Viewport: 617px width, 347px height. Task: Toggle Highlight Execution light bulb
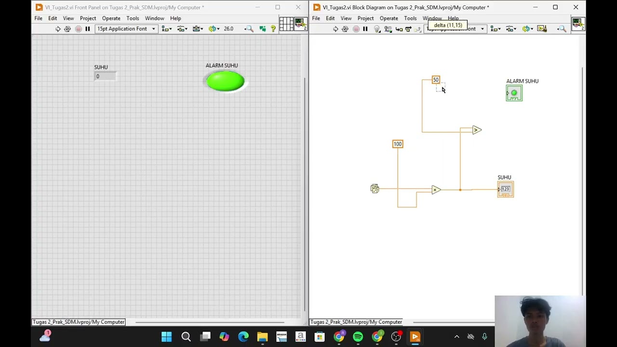(377, 29)
